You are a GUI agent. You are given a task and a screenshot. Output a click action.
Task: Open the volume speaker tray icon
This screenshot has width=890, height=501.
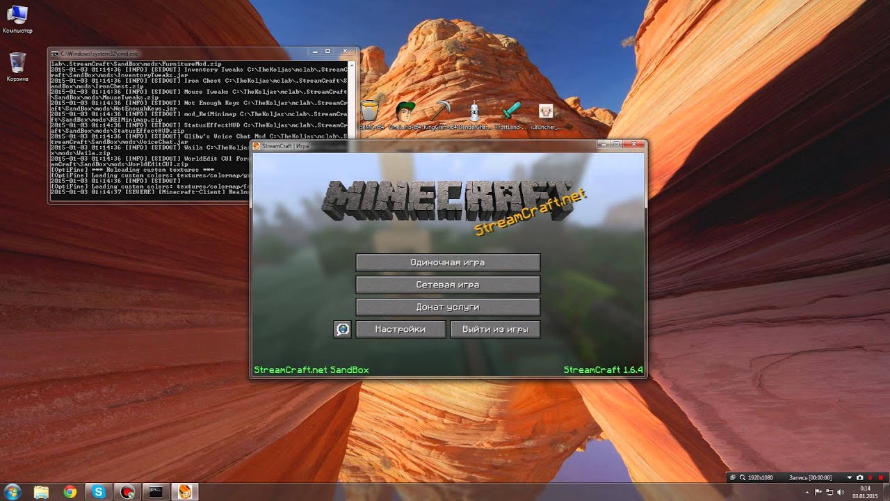point(841,493)
